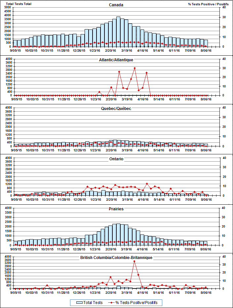
Task: Click the Atlantic/Atlantique chart title
Action: pyautogui.click(x=116, y=60)
